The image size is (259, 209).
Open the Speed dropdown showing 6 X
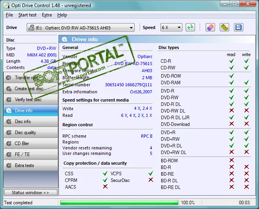pos(171,27)
